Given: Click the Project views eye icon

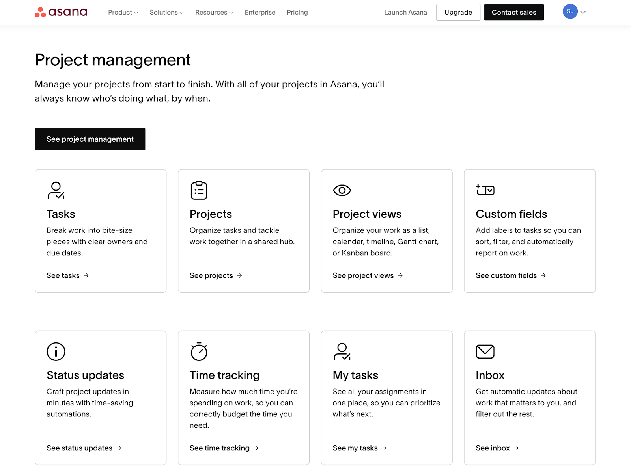Looking at the screenshot, I should coord(342,190).
